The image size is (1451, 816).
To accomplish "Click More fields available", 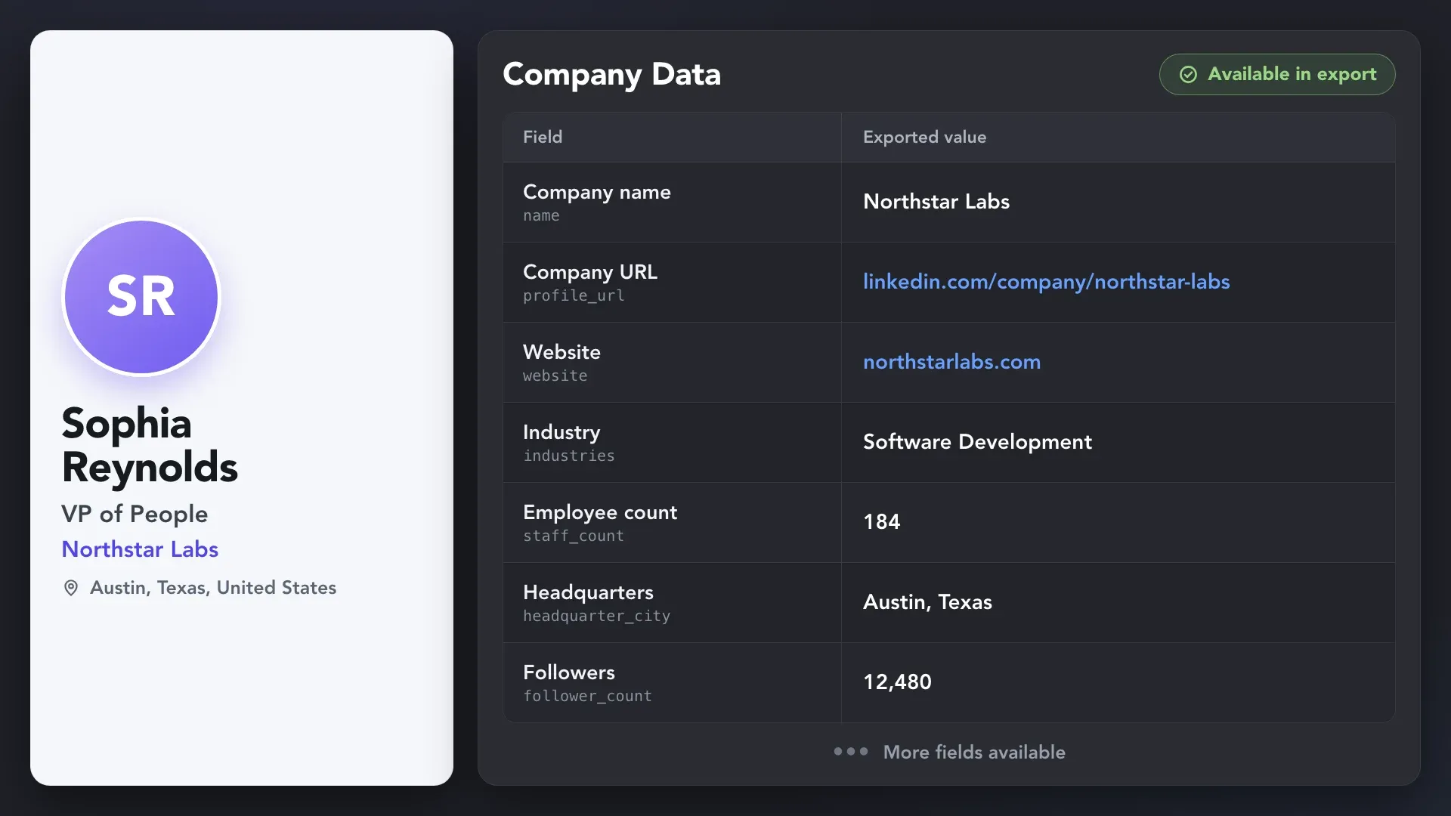I will [974, 752].
